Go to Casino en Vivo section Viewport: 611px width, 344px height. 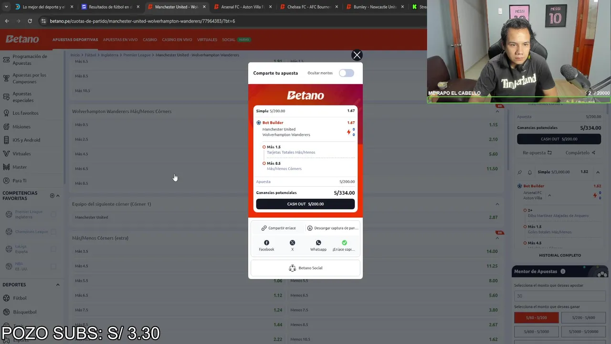coord(177,40)
